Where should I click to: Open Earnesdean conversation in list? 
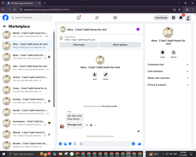tap(26, 123)
